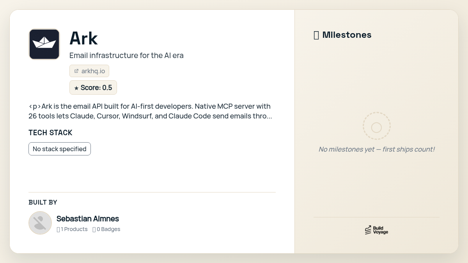Click the 1 Products count
The image size is (468, 263).
tap(72, 229)
